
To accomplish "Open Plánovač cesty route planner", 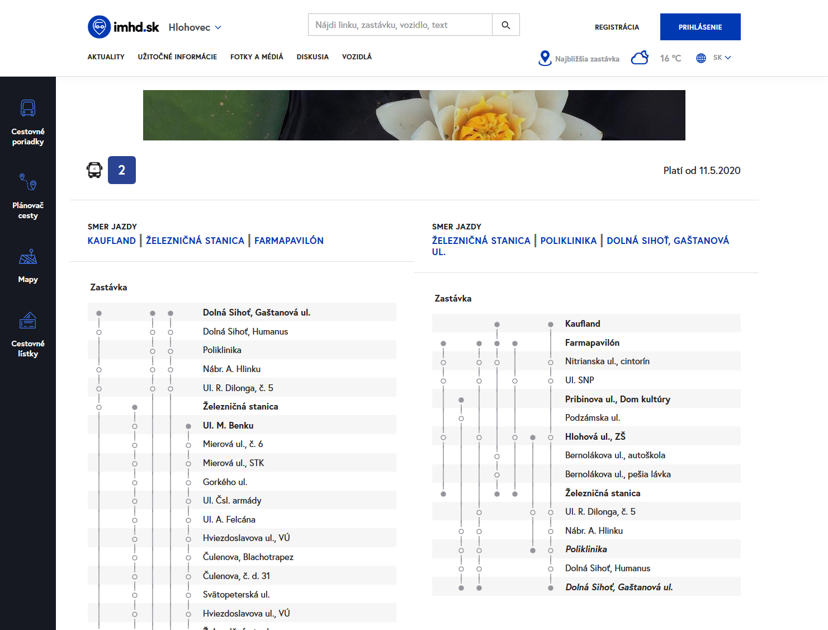I will (x=28, y=196).
